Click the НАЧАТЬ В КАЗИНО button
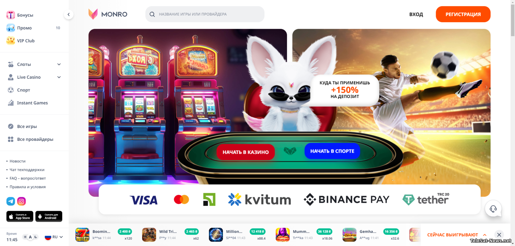Image resolution: width=515 pixels, height=246 pixels. tap(245, 152)
